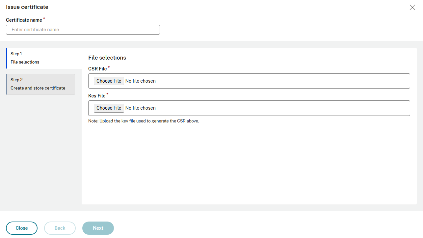Click empty area of Key File upload box

[x=280, y=108]
